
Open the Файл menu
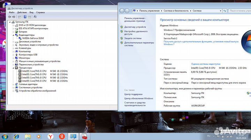12,12
